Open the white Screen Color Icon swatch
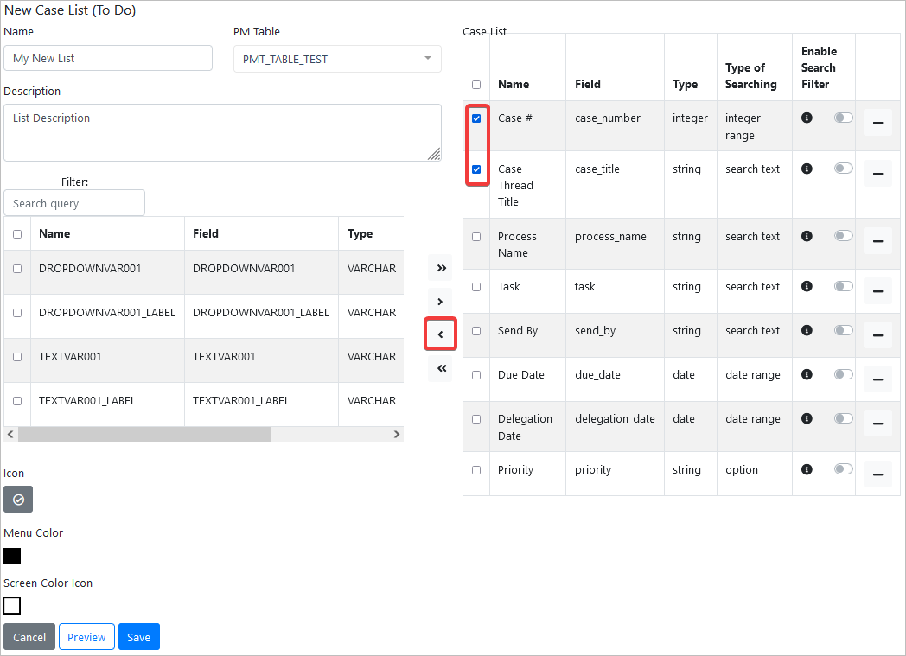Screen dimensions: 906x656 pos(12,606)
